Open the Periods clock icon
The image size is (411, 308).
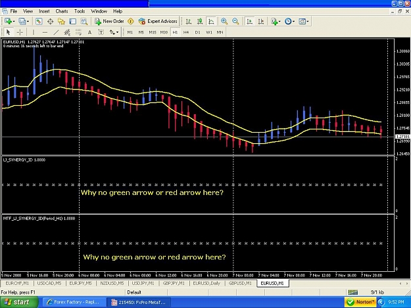288,22
